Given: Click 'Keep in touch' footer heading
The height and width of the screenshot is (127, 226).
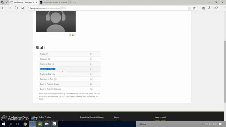Looking at the screenshot, I should 160,117.
